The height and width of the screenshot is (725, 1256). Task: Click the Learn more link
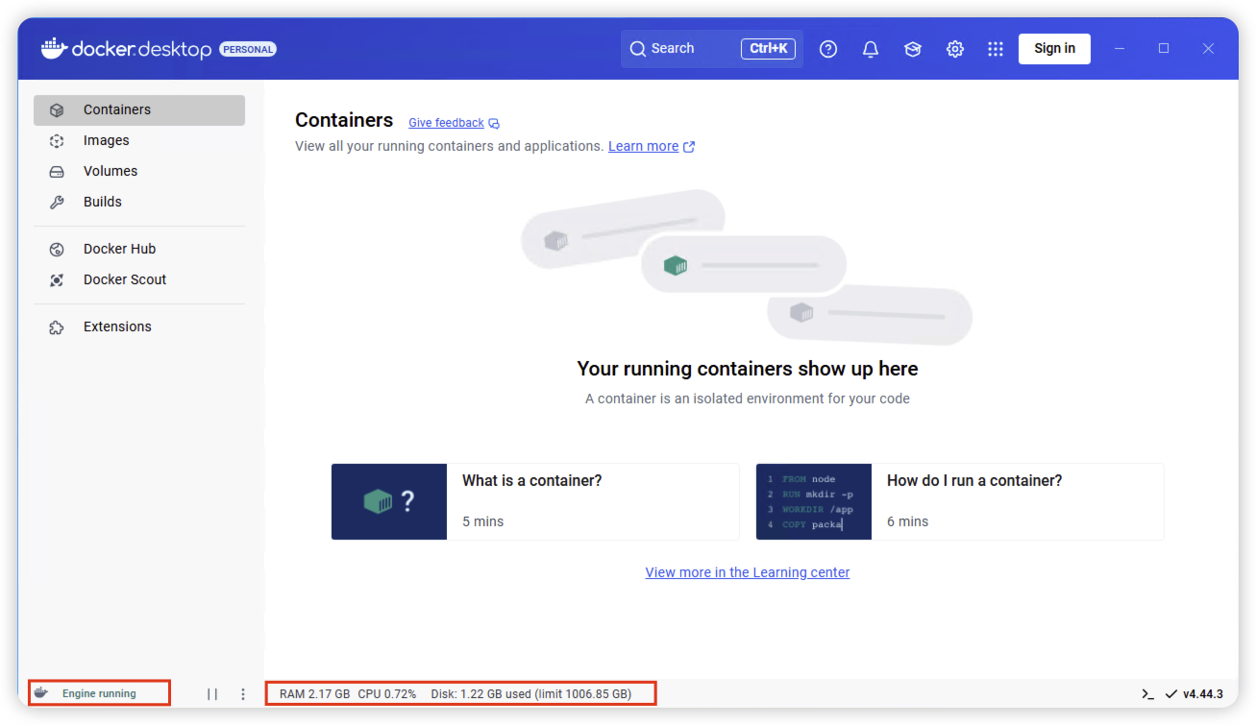(x=643, y=146)
